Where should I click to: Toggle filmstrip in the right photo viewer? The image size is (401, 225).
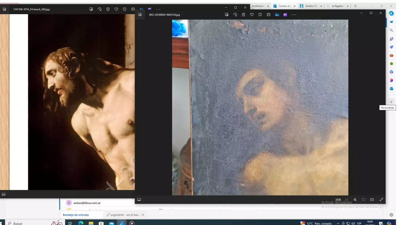click(x=139, y=200)
